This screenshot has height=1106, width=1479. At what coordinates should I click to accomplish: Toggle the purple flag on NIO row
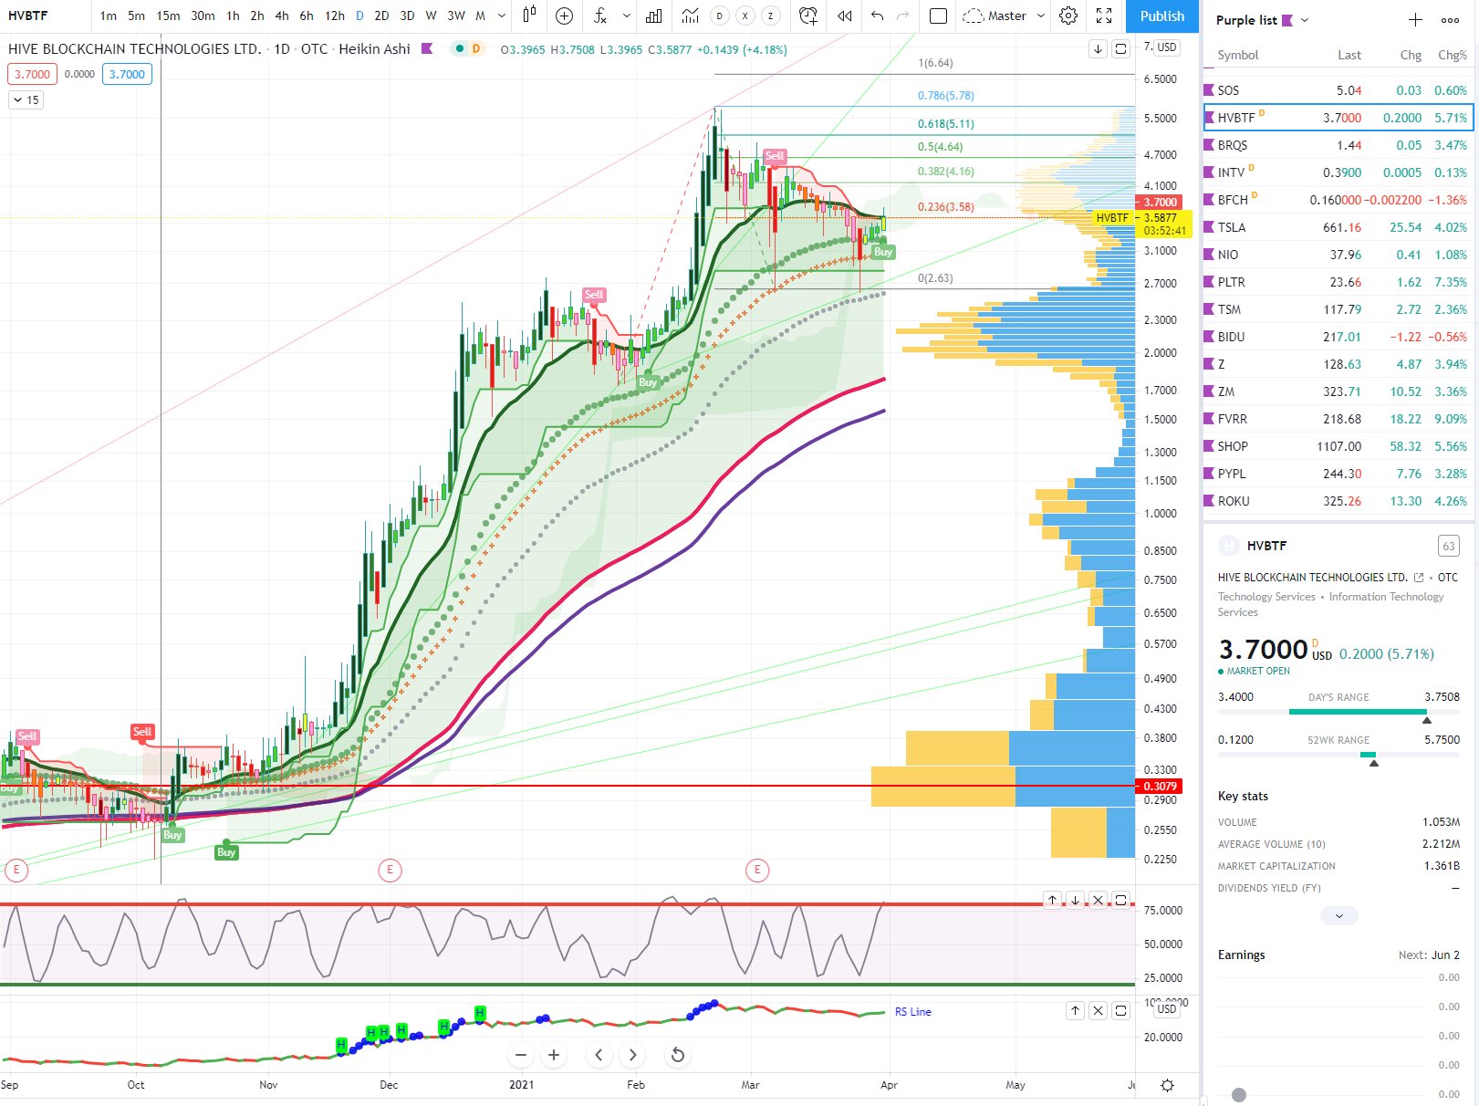click(x=1209, y=254)
